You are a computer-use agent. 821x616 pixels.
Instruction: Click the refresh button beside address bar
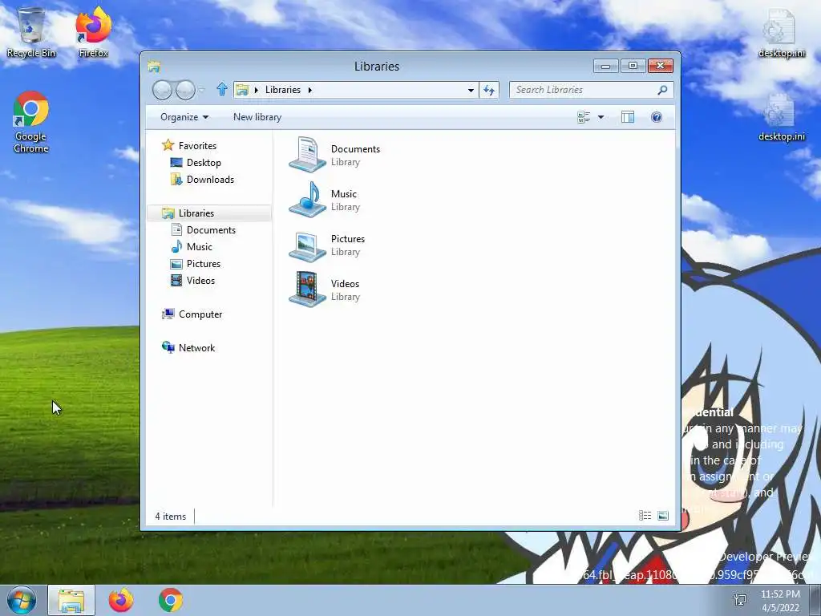pos(489,90)
